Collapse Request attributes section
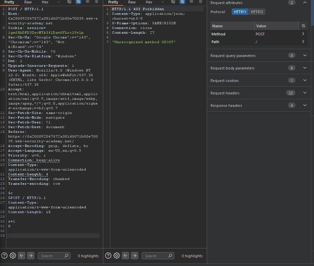 tap(305, 3)
